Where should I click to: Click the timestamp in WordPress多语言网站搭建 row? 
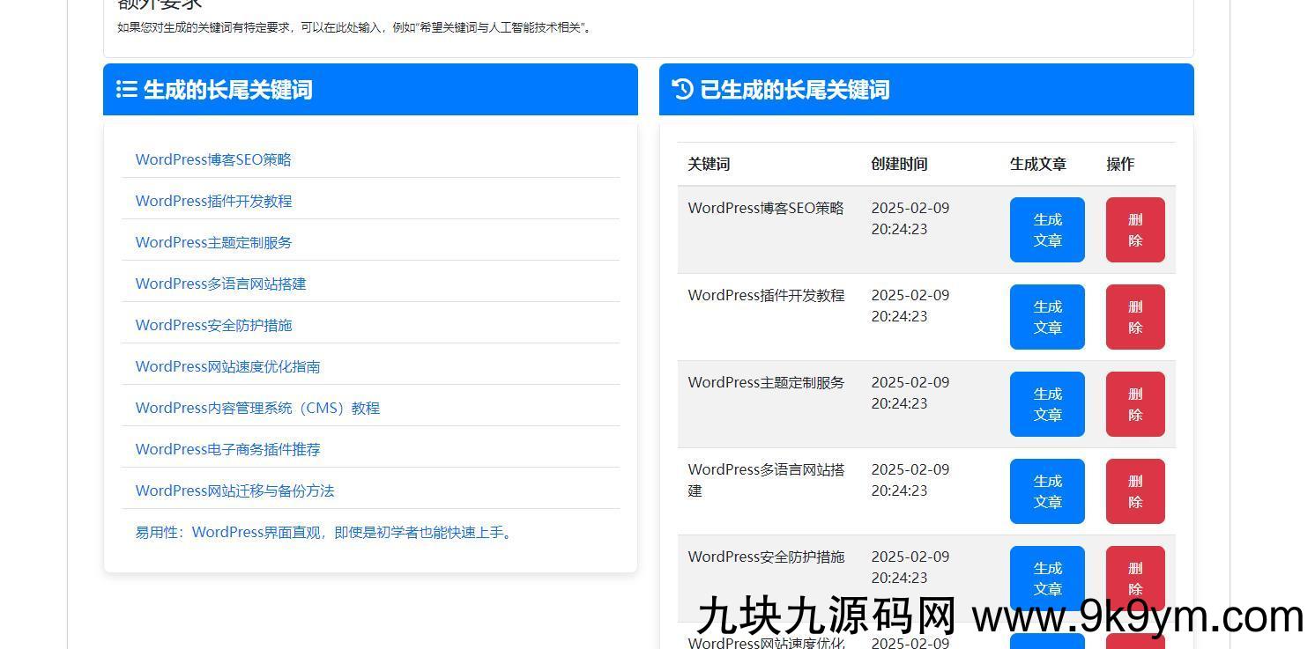910,480
